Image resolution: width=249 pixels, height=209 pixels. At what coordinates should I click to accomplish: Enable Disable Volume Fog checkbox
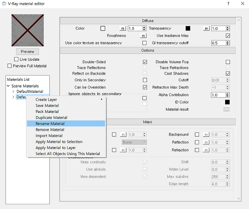[x=228, y=62]
